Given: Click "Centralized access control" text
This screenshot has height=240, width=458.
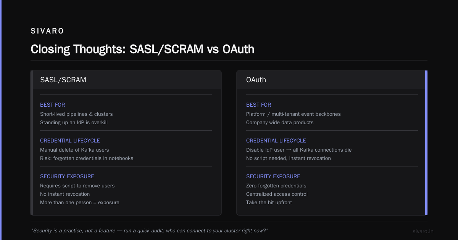Looking at the screenshot, I should (x=277, y=194).
